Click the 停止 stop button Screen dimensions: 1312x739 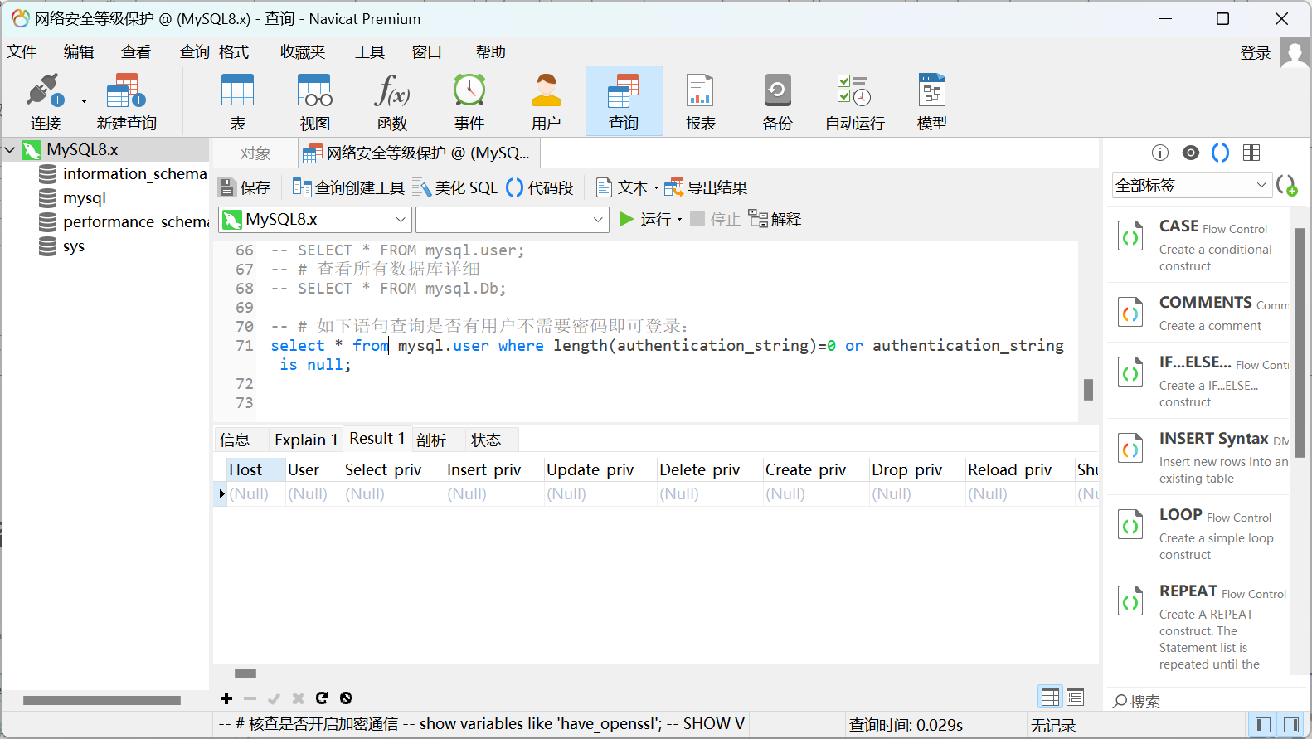tap(715, 219)
